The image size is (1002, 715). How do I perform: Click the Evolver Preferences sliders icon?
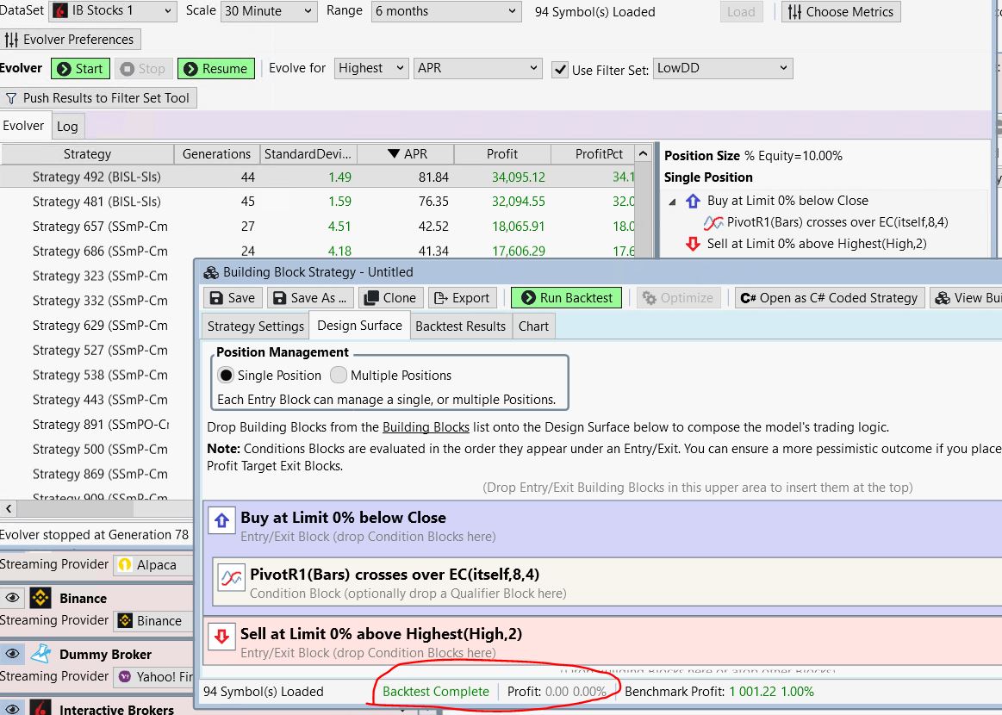tap(12, 40)
